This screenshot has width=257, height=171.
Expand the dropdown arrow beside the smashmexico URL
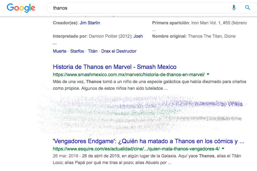click(x=208, y=74)
